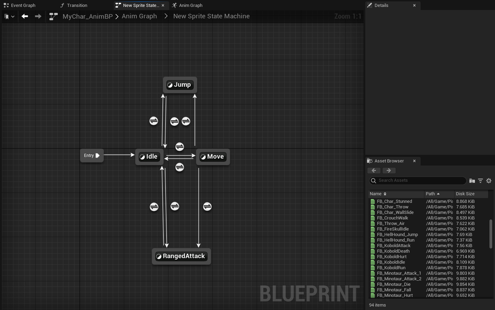Switch to the Transition tab
Screen dimensions: 495x310
[73, 5]
